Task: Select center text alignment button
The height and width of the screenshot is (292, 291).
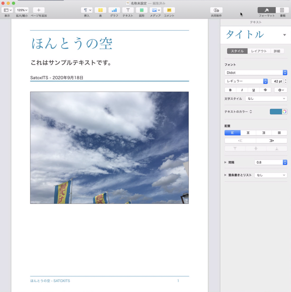Action: click(x=248, y=133)
